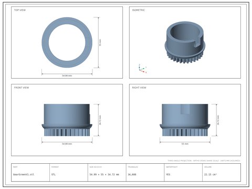Click the 55 mm width in right view
The image size is (252, 189).
click(x=185, y=144)
